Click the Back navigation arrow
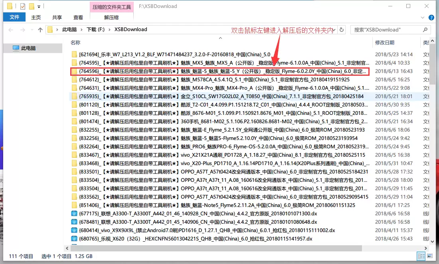The height and width of the screenshot is (264, 439). [x=11, y=30]
